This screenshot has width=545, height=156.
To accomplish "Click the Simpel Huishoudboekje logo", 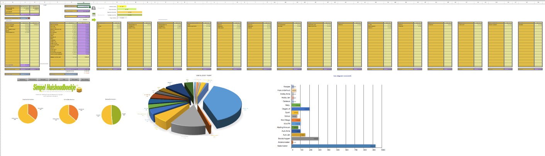I will 55,87.
